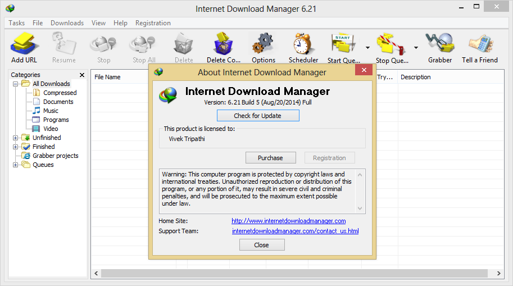Click the Purchase button
This screenshot has width=513, height=286.
click(271, 158)
